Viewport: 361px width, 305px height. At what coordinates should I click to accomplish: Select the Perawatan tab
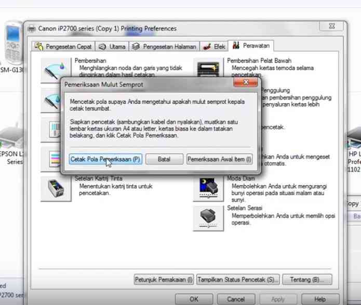(251, 46)
